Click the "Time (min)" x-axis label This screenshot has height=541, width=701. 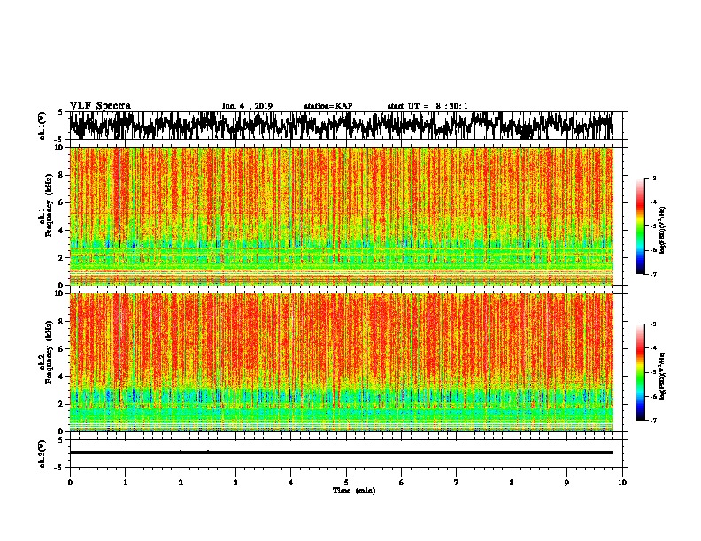point(354,491)
